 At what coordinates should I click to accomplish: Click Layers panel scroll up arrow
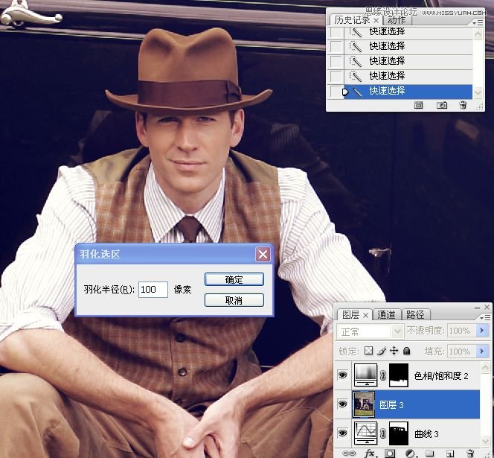[485, 367]
